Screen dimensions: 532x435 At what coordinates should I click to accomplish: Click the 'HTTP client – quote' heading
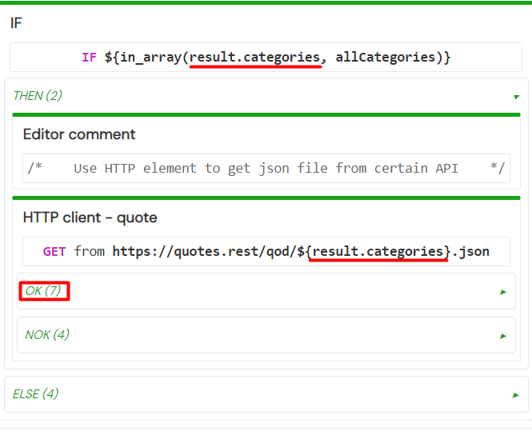coord(90,217)
